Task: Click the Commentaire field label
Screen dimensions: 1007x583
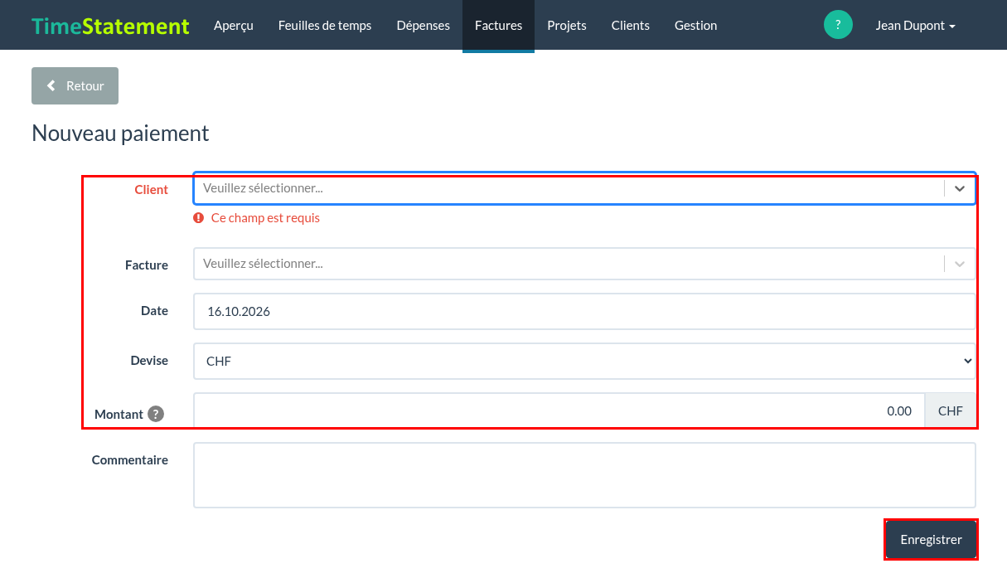Action: (x=130, y=460)
